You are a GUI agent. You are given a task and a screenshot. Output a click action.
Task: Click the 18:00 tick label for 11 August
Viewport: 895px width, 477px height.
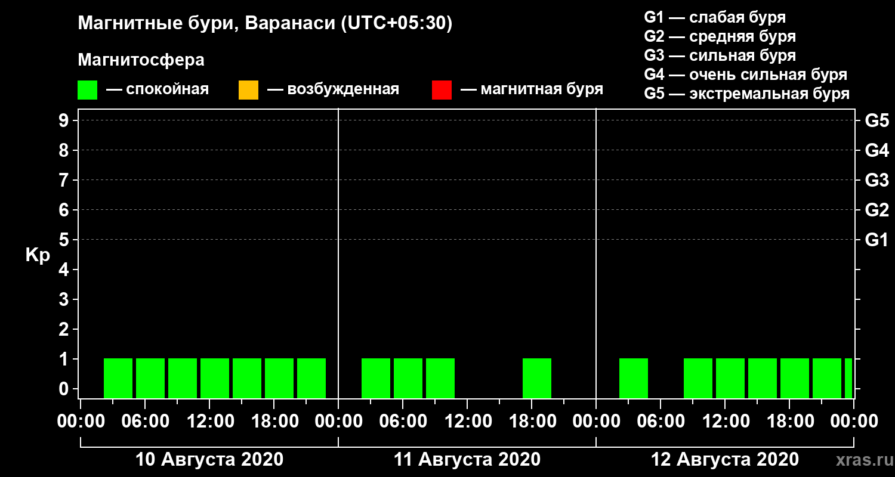pyautogui.click(x=532, y=422)
